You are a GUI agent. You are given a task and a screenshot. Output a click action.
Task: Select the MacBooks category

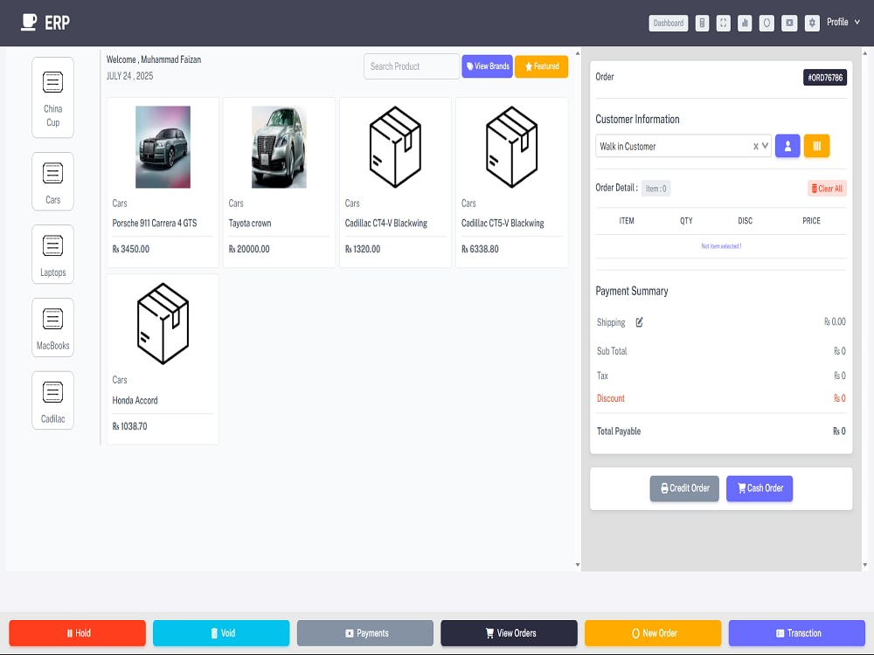(x=53, y=327)
